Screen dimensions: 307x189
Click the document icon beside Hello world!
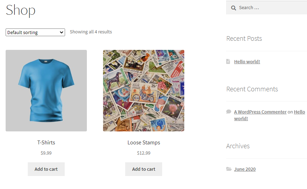229,61
